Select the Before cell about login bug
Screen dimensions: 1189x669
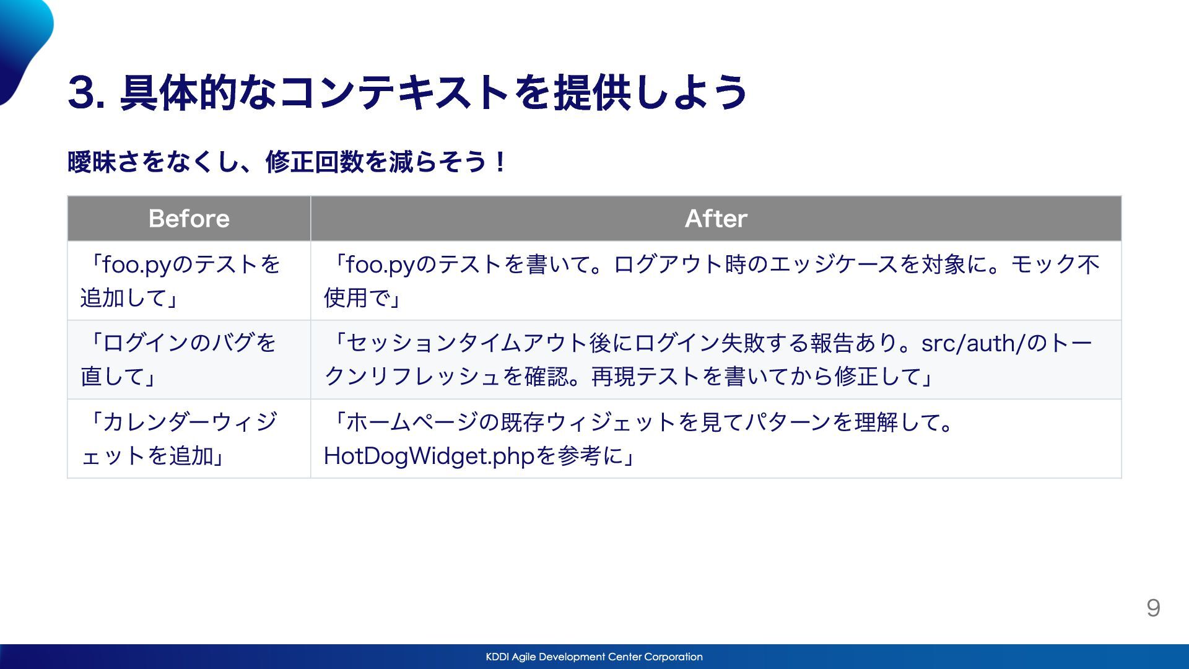(x=188, y=359)
